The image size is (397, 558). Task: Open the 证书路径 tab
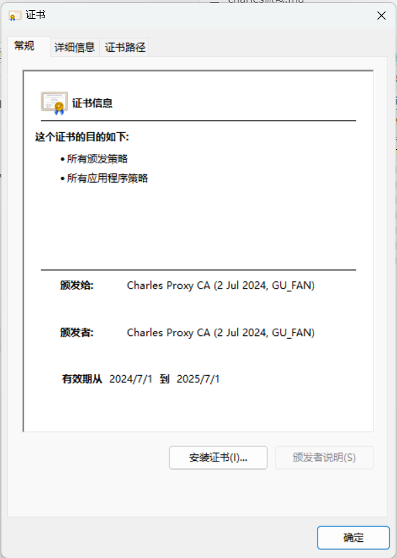coord(125,47)
